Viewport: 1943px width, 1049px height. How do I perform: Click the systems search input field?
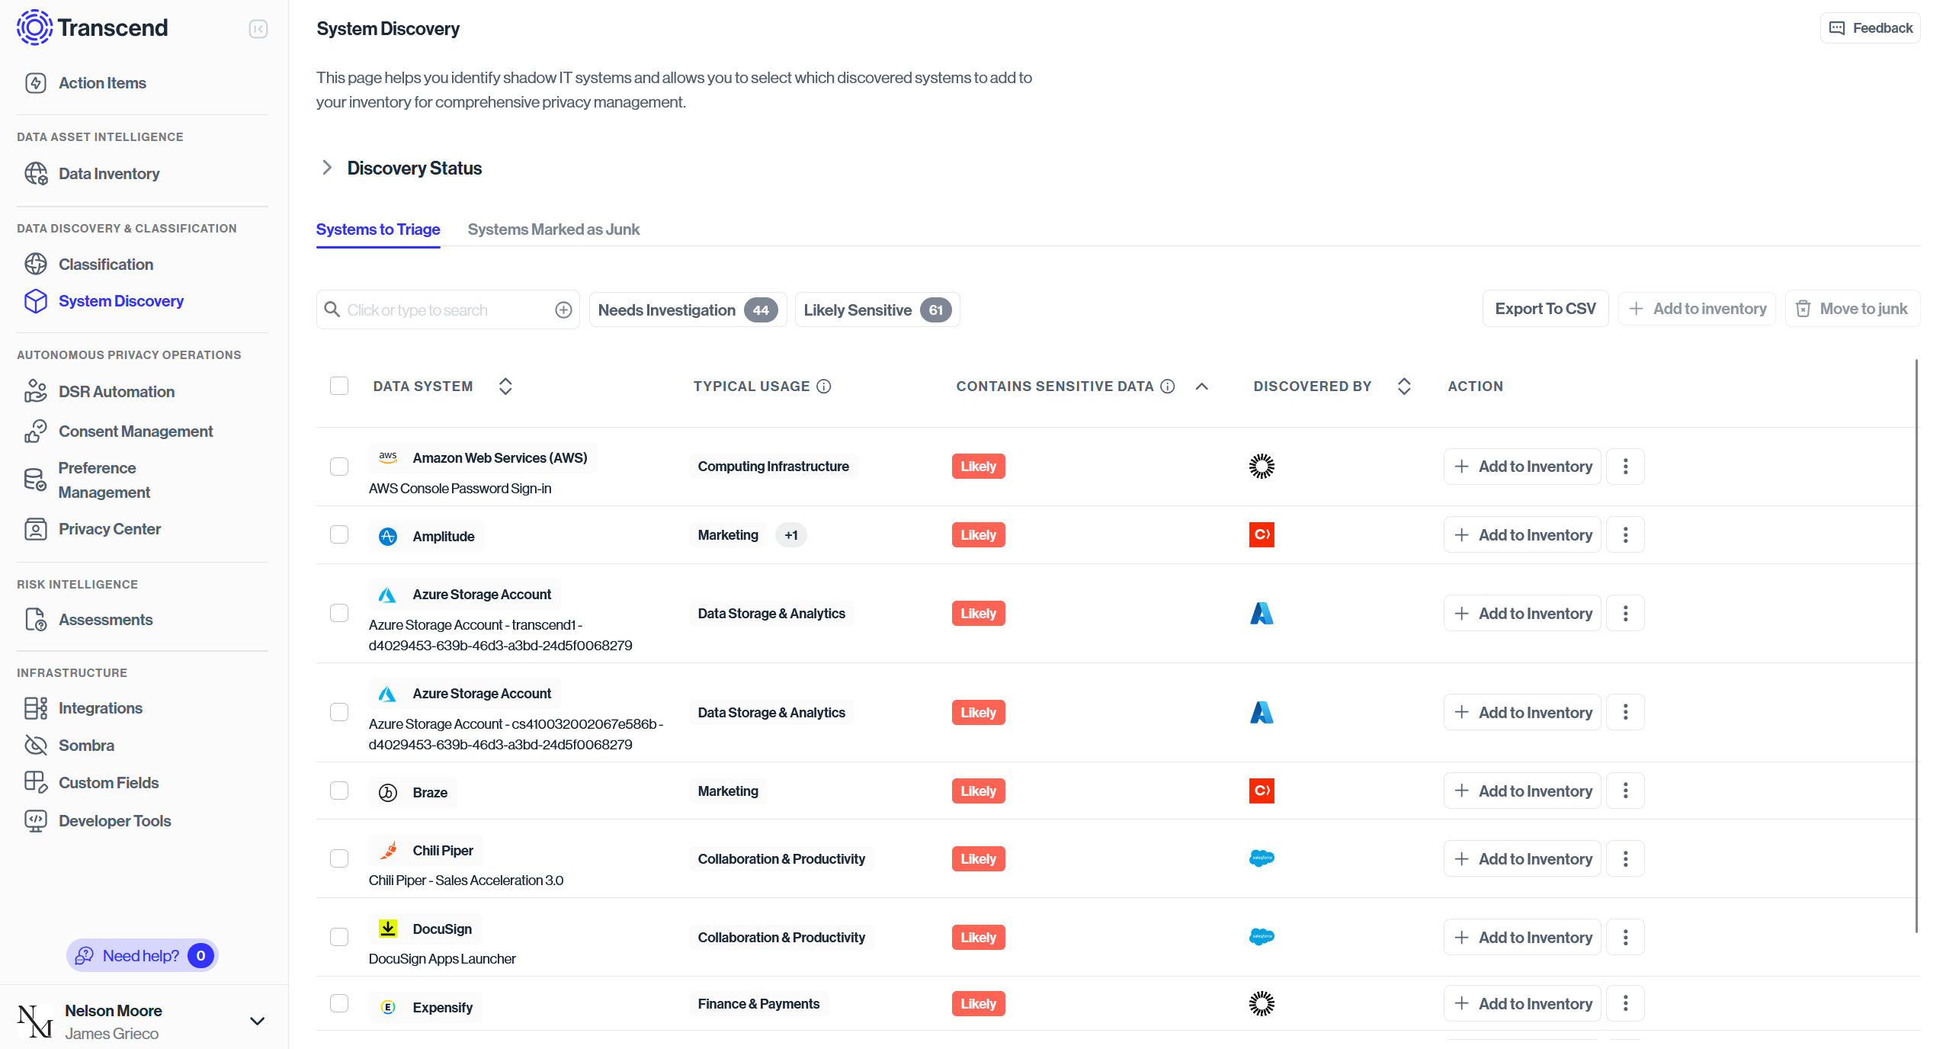click(x=446, y=310)
